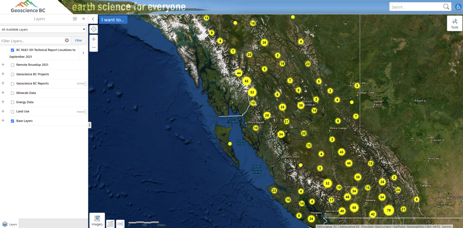Image resolution: width=463 pixels, height=228 pixels.
Task: Click the search magnifier icon
Action: click(x=446, y=6)
